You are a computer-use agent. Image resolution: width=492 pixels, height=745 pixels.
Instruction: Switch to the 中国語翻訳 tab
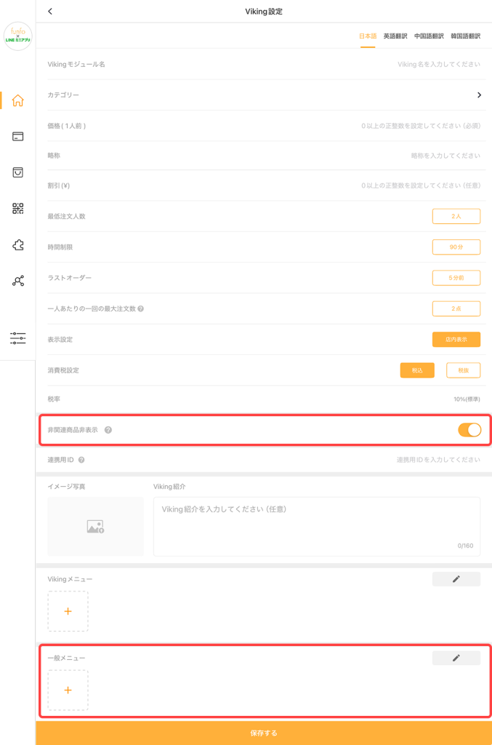[429, 36]
